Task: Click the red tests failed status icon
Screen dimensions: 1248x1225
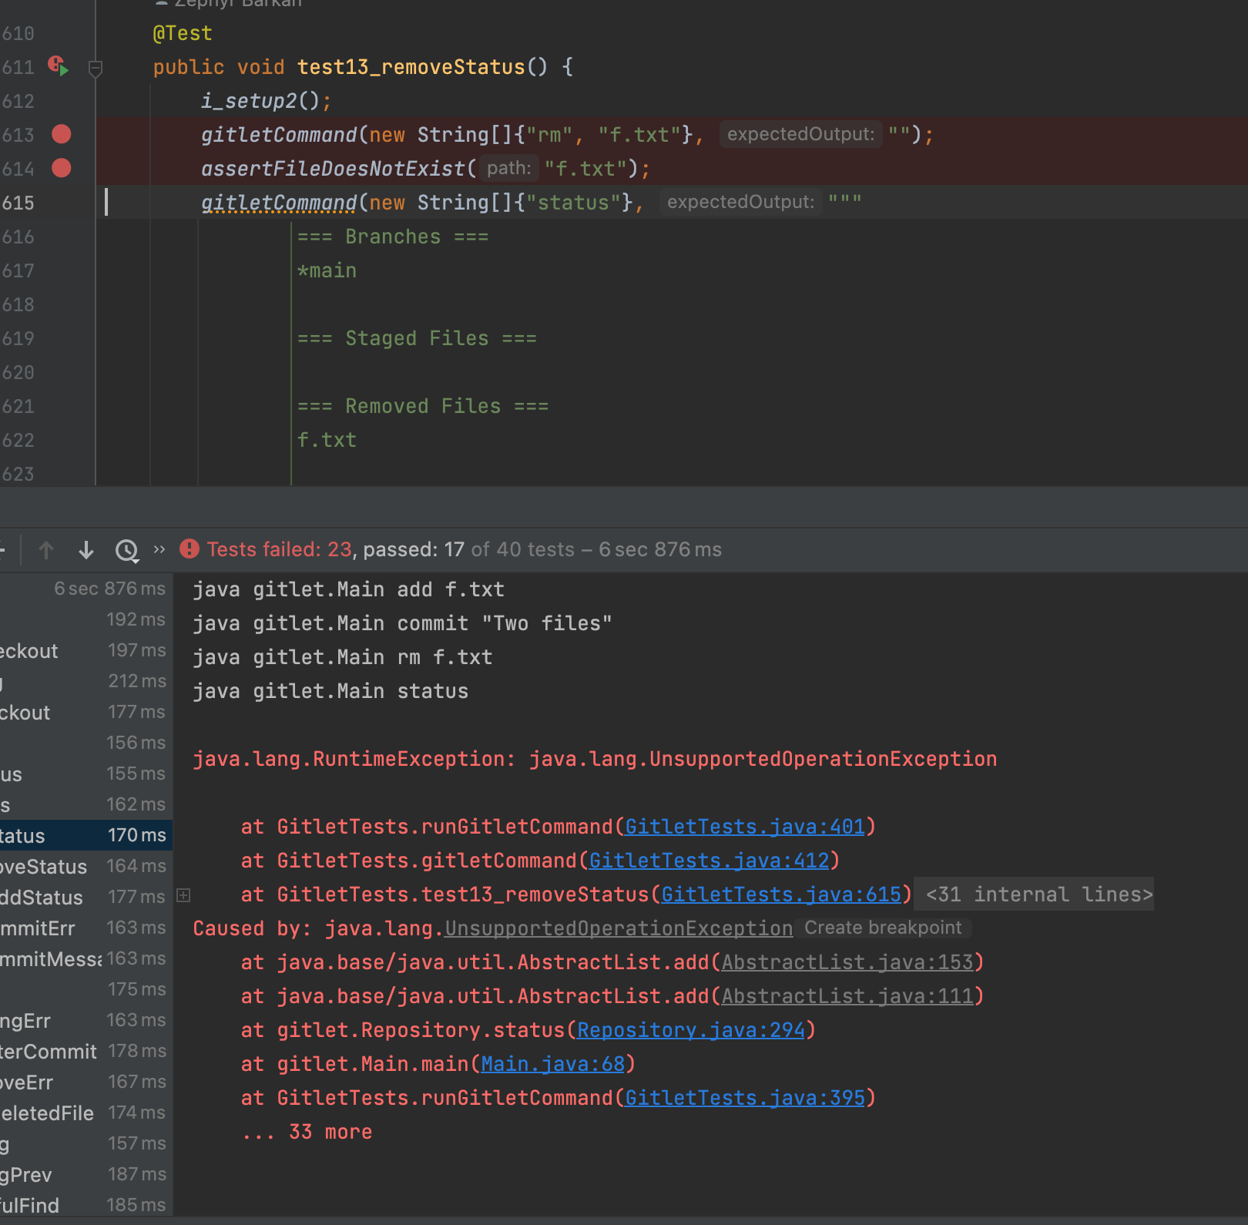Action: [x=189, y=549]
